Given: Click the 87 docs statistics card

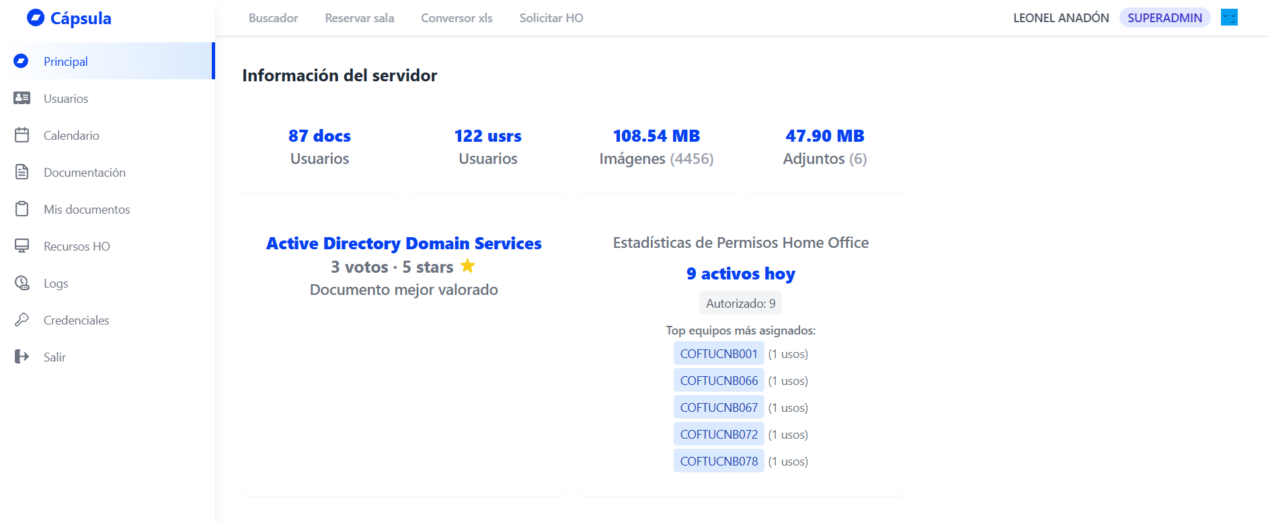Looking at the screenshot, I should pyautogui.click(x=319, y=147).
